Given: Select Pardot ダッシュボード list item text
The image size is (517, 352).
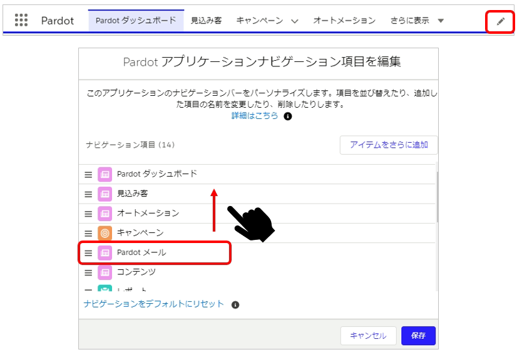Looking at the screenshot, I should (157, 174).
